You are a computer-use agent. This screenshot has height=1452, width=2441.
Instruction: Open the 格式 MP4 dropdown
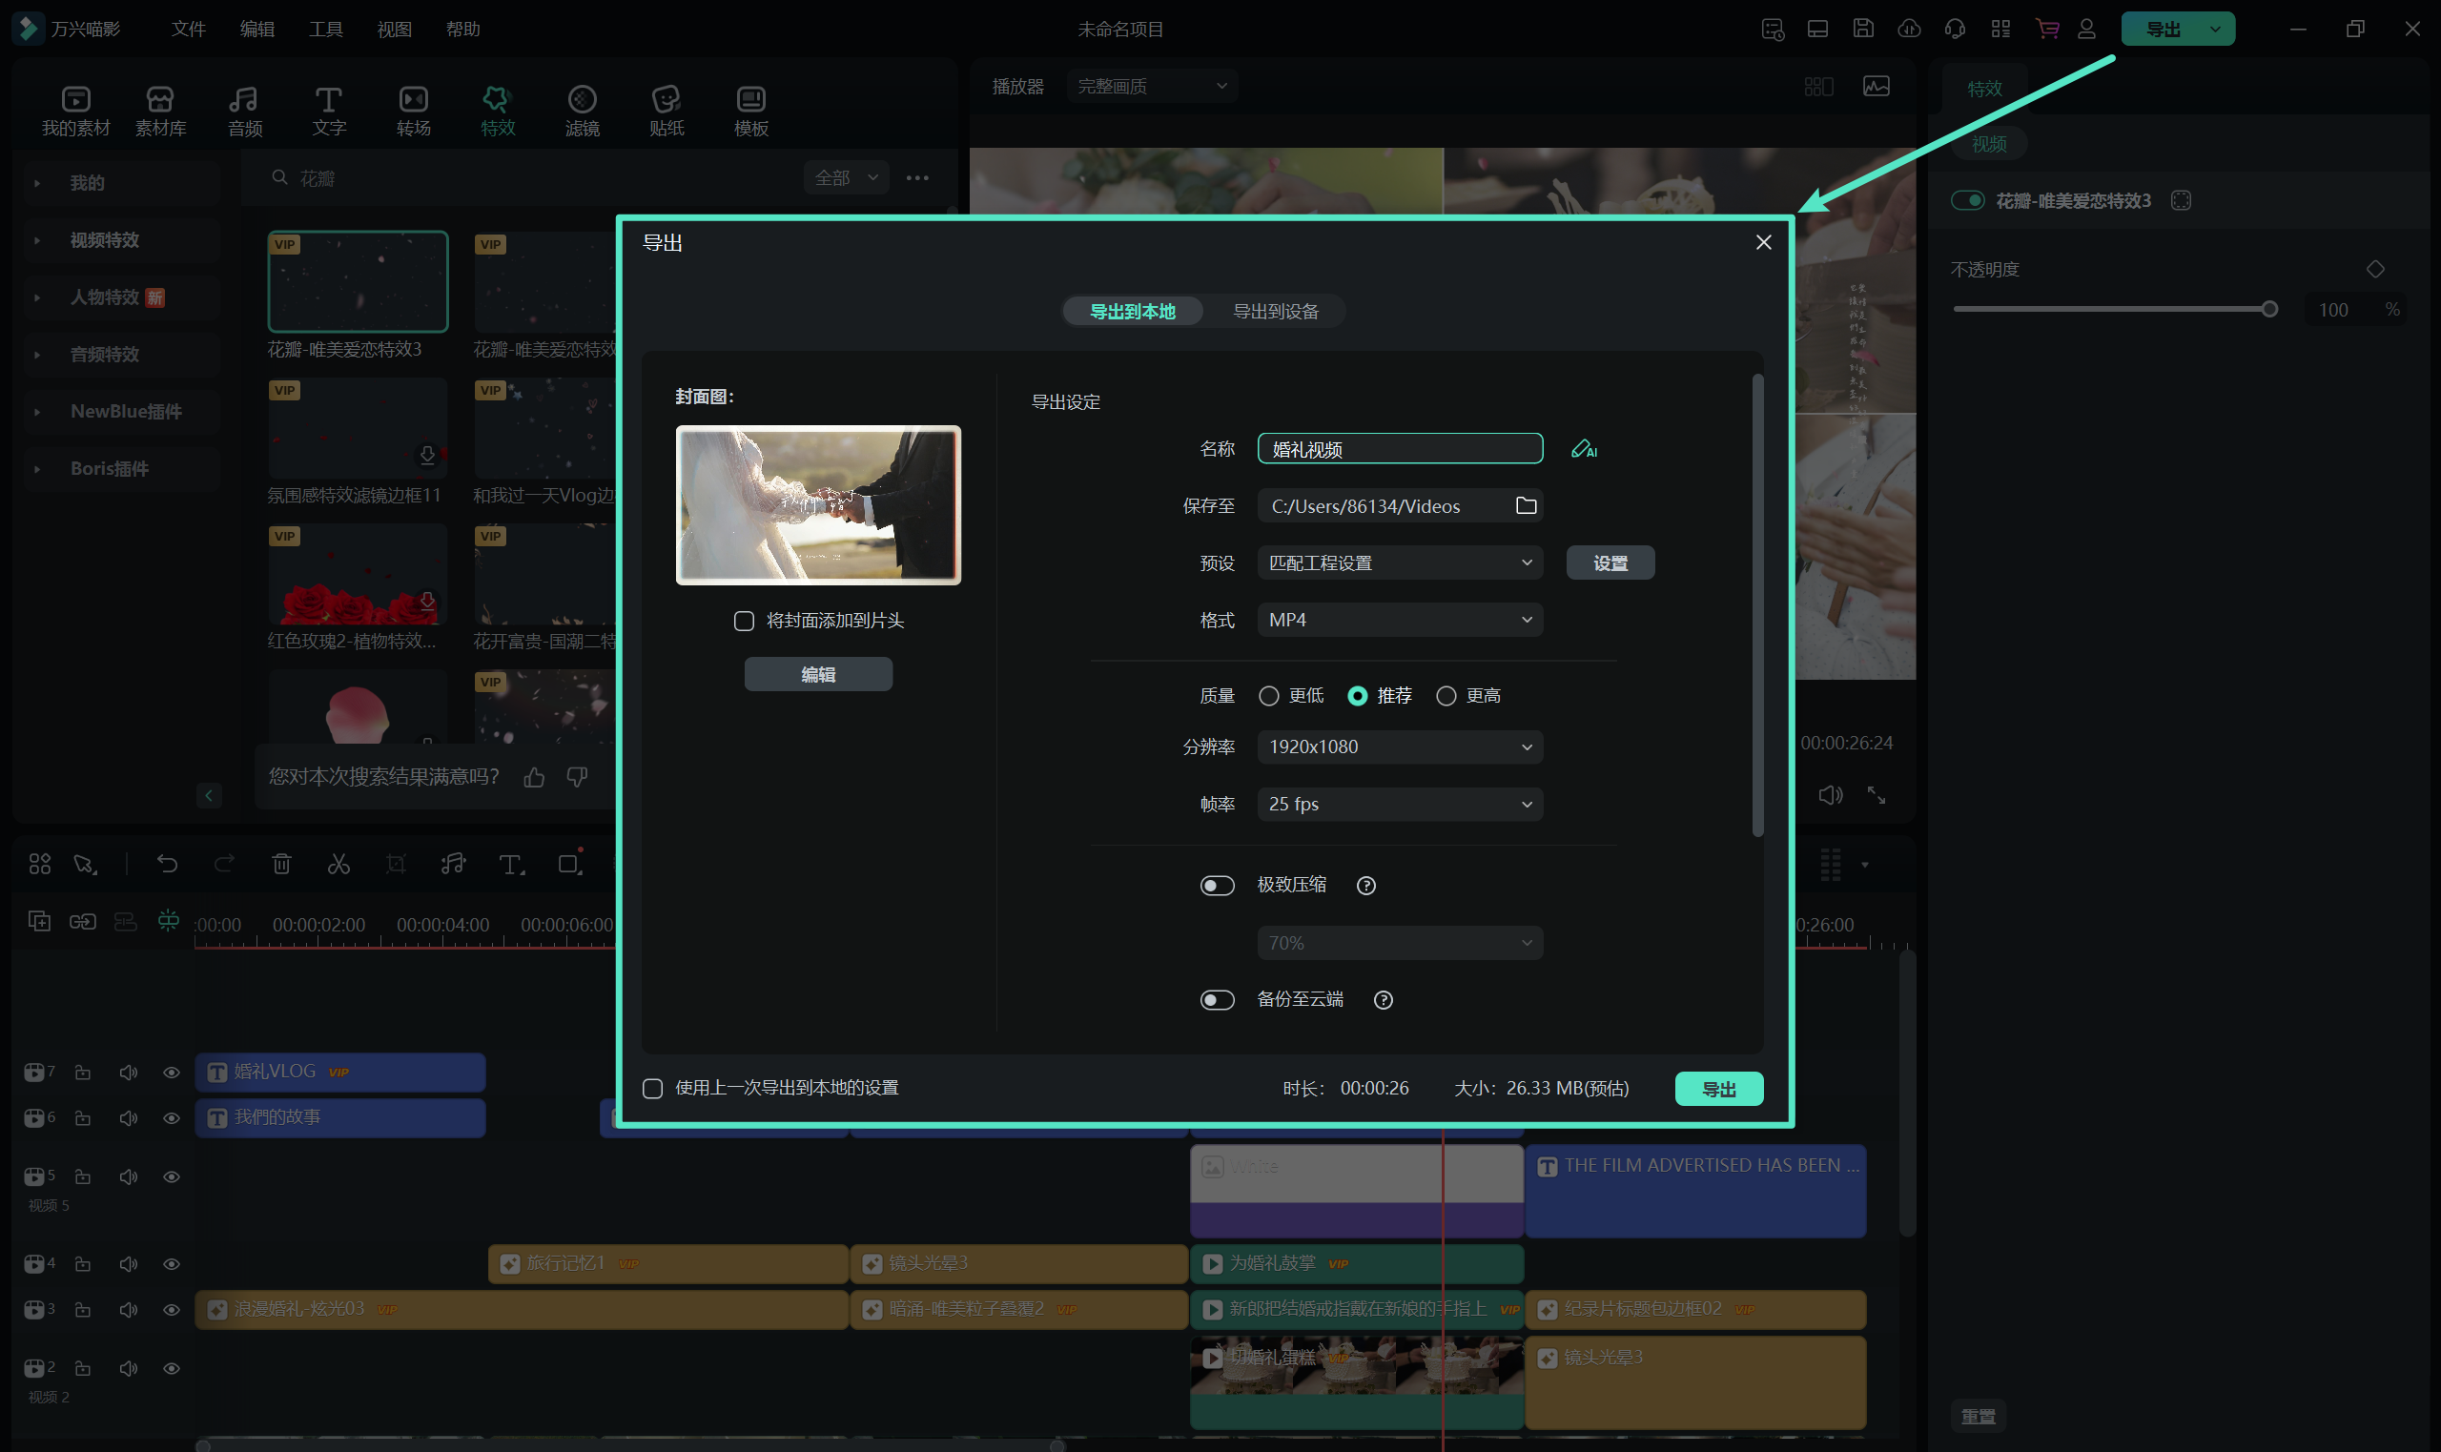(1399, 621)
